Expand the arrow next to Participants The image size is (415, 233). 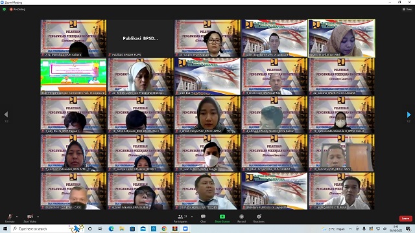(192, 217)
